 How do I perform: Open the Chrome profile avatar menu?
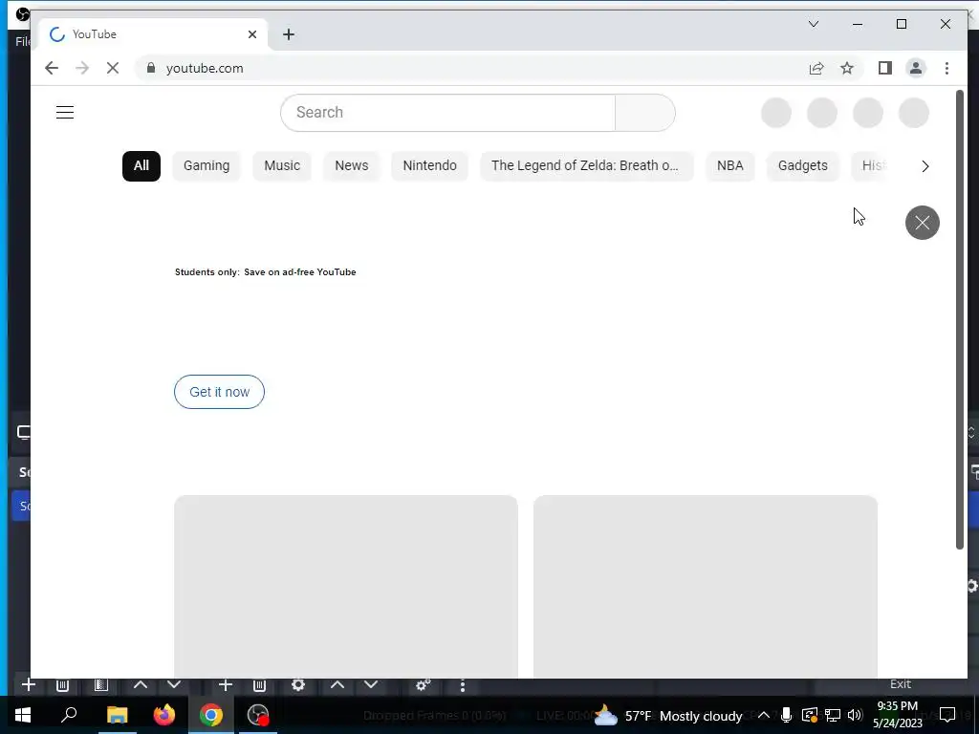(915, 68)
